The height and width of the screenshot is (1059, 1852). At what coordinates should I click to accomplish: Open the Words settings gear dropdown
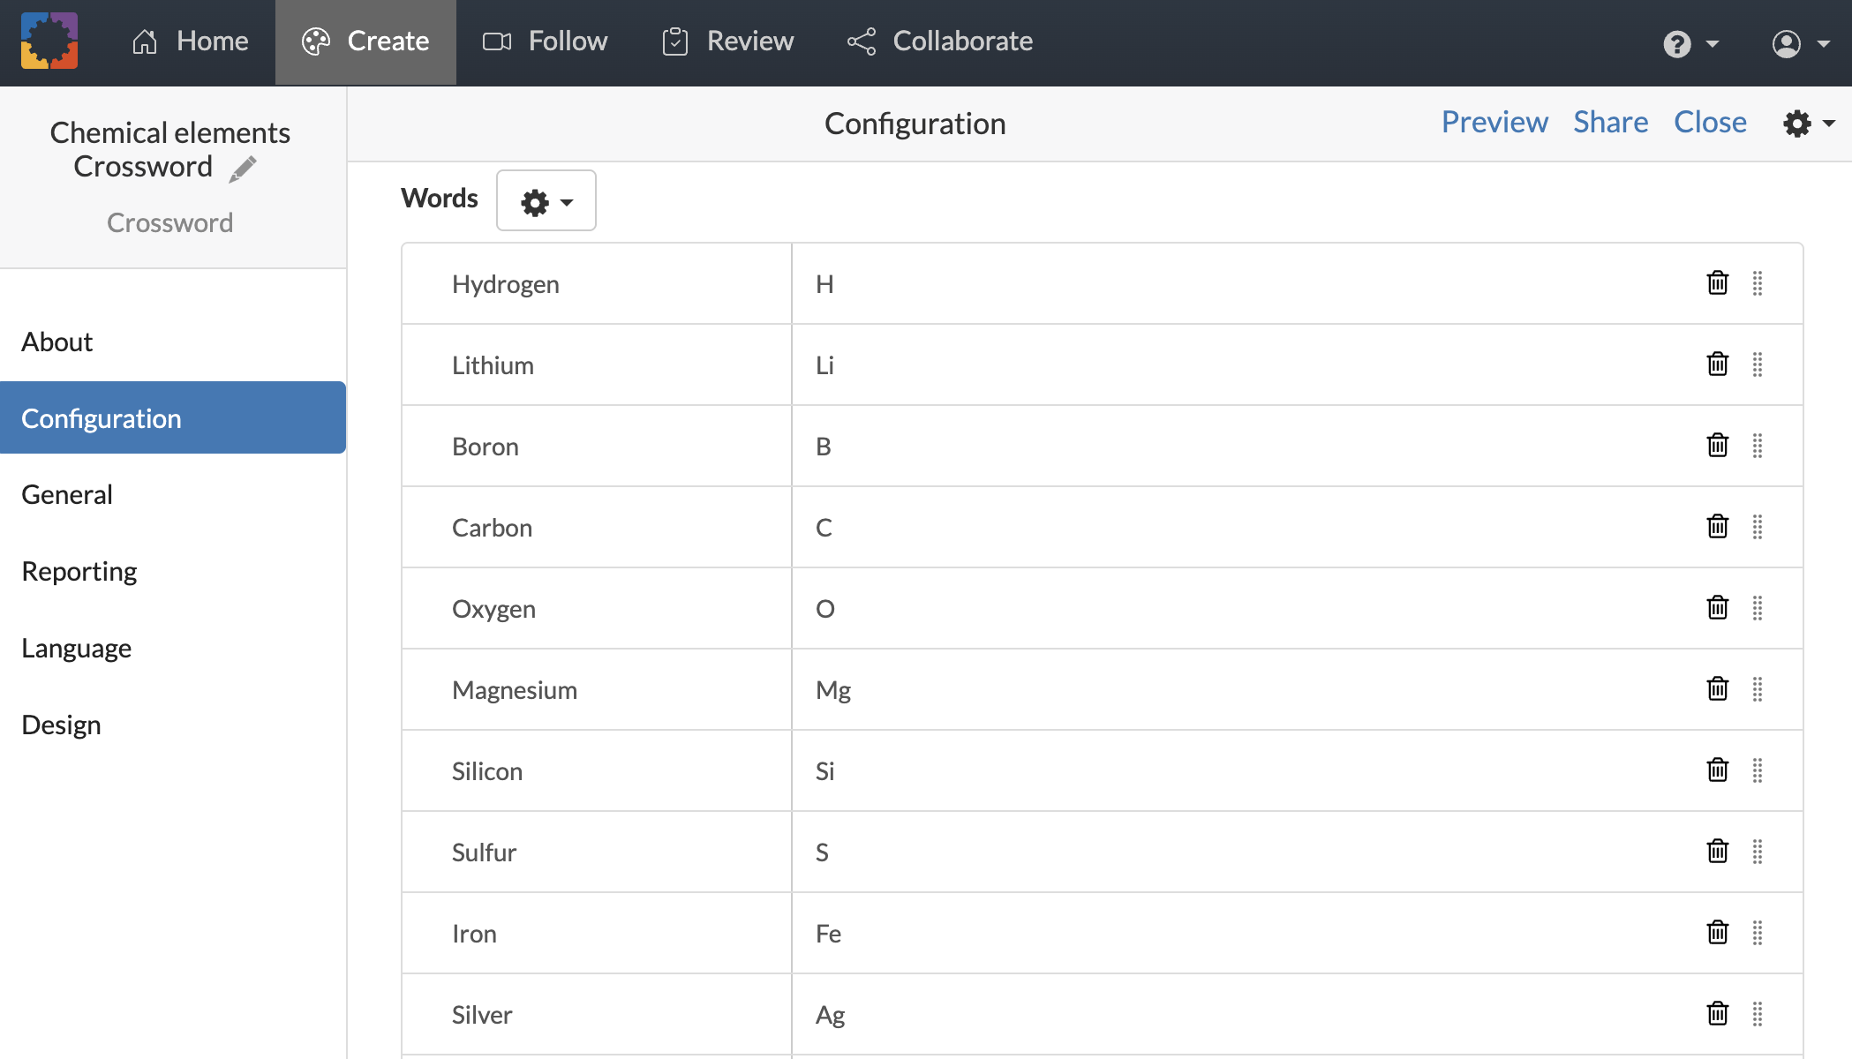coord(546,200)
